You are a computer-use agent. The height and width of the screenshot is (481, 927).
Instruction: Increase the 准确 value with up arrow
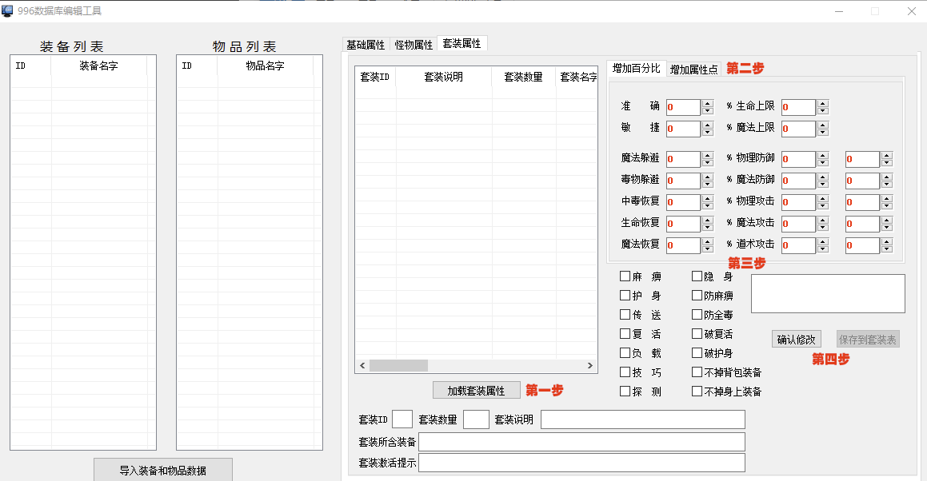coord(708,103)
